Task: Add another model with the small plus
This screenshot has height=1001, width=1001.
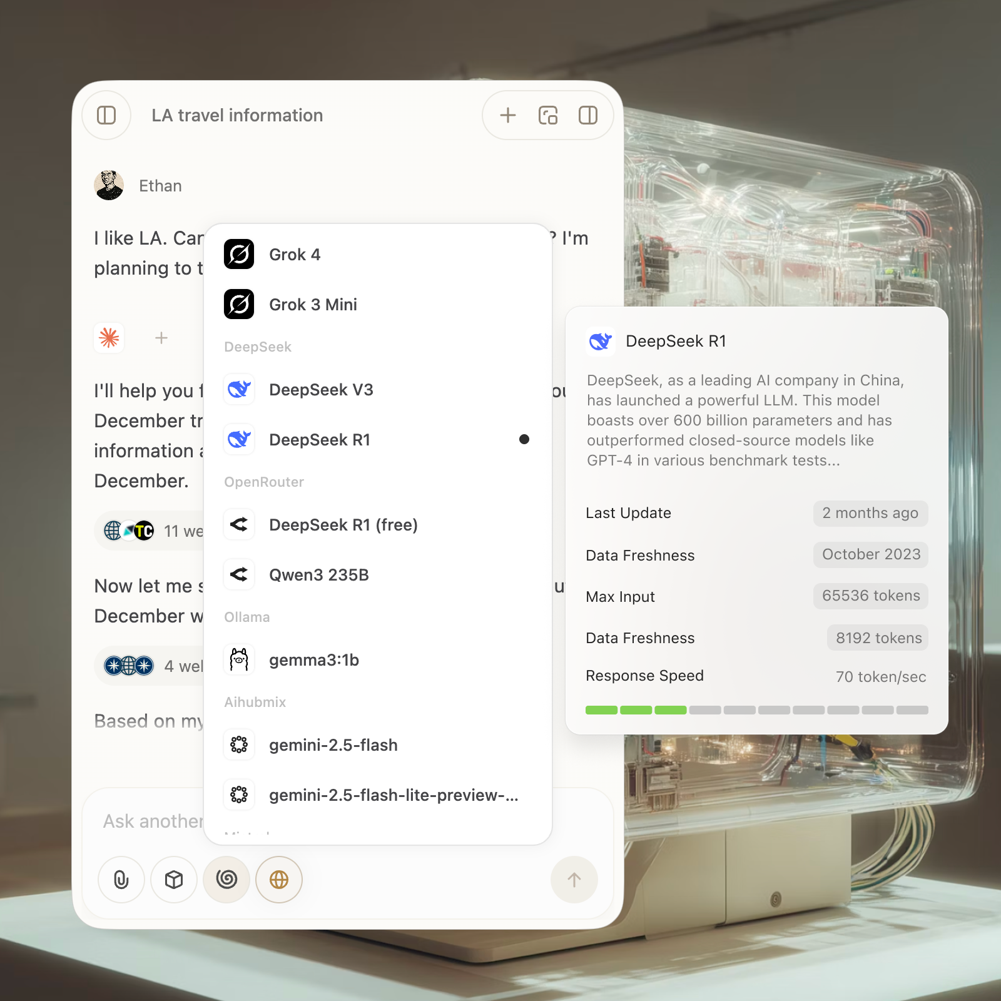Action: click(x=161, y=338)
